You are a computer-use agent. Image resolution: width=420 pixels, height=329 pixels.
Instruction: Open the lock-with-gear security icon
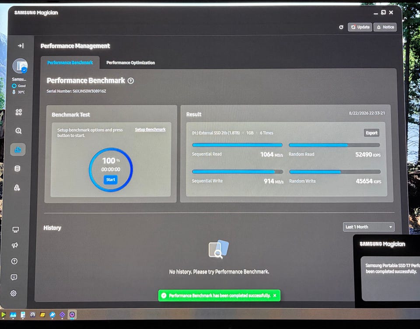[x=17, y=188]
